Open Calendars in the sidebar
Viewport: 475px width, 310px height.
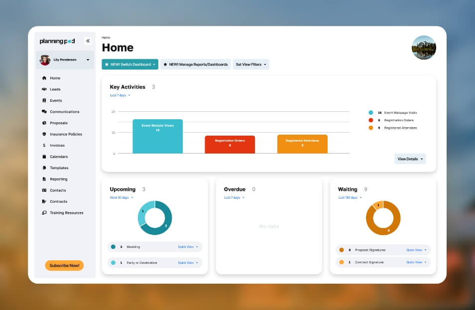(x=59, y=156)
